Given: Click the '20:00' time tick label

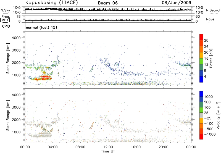Looking at the screenshot, I should 163,147.
